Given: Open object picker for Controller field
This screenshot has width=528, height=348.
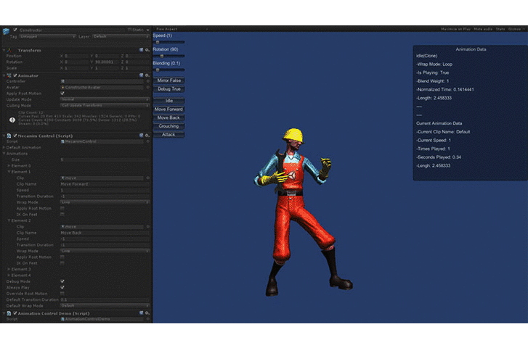Looking at the screenshot, I should click(x=147, y=81).
